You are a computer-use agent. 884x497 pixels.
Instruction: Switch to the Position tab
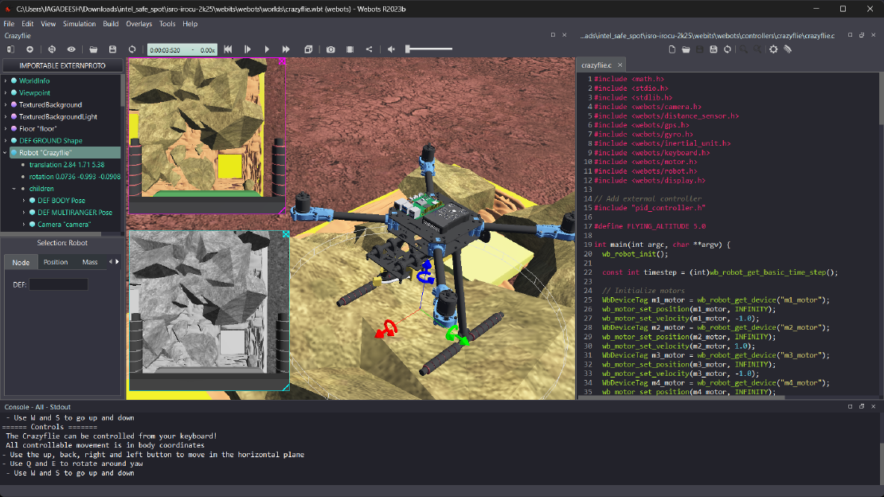pyautogui.click(x=56, y=262)
